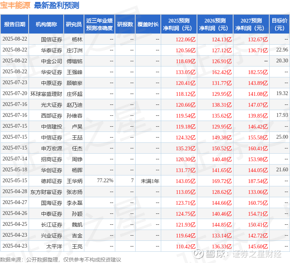Click researcher name 顾敏豪
The width and height of the screenshot is (290, 263).
click(74, 83)
